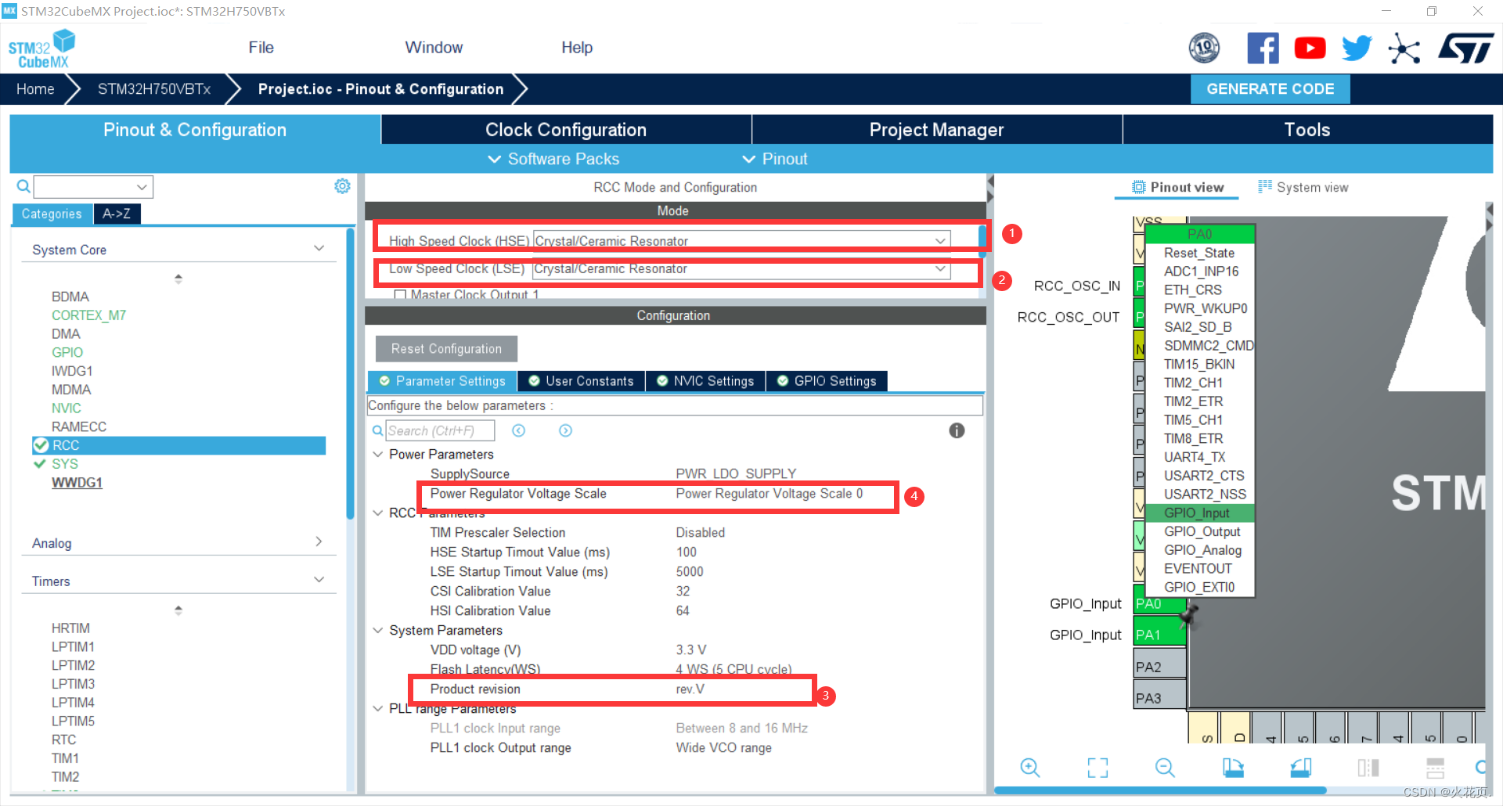Flip the chip view horizontally
Image resolution: width=1503 pixels, height=806 pixels.
[1368, 768]
